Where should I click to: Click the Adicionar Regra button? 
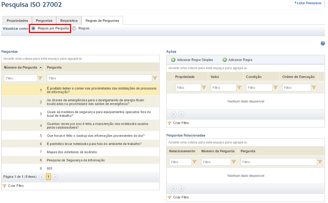click(237, 60)
